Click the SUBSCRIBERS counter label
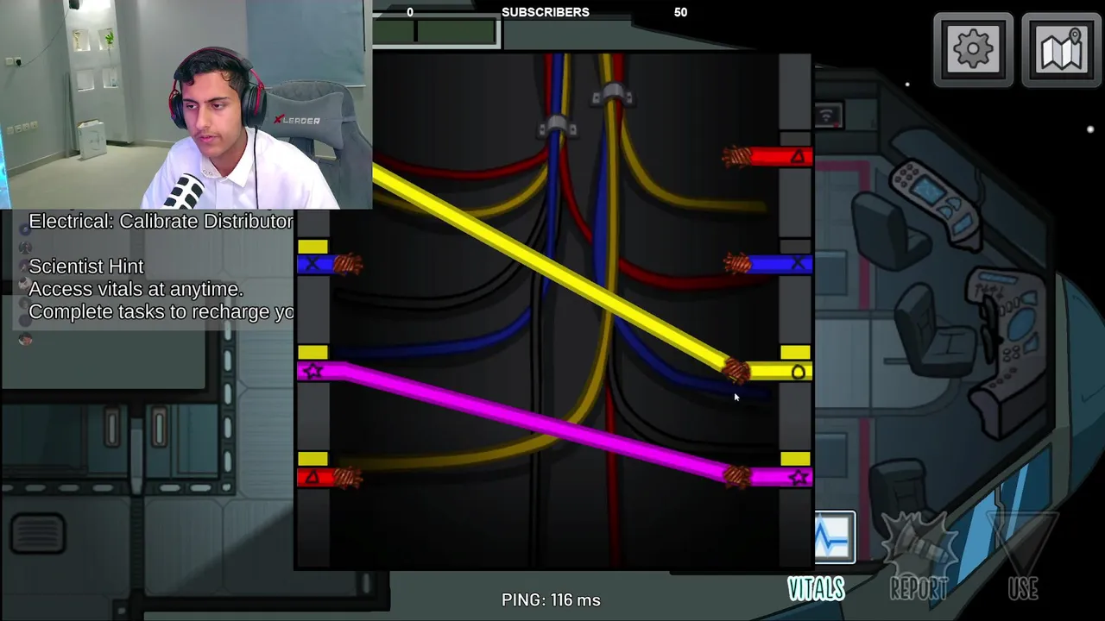Screen dimensions: 1105x621 546,12
